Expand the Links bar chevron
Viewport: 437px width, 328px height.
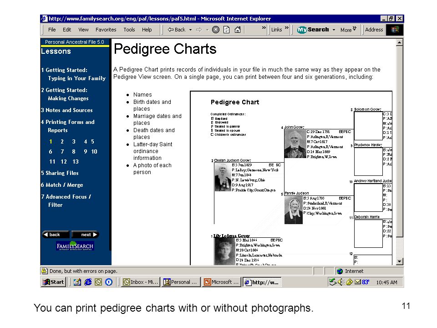[286, 28]
